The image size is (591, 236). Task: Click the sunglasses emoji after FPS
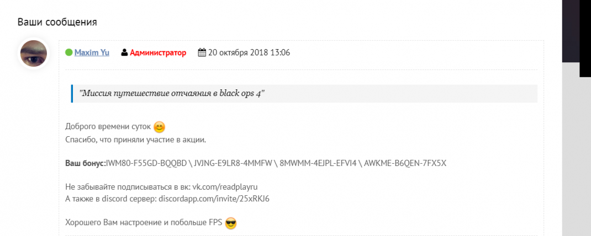point(231,223)
